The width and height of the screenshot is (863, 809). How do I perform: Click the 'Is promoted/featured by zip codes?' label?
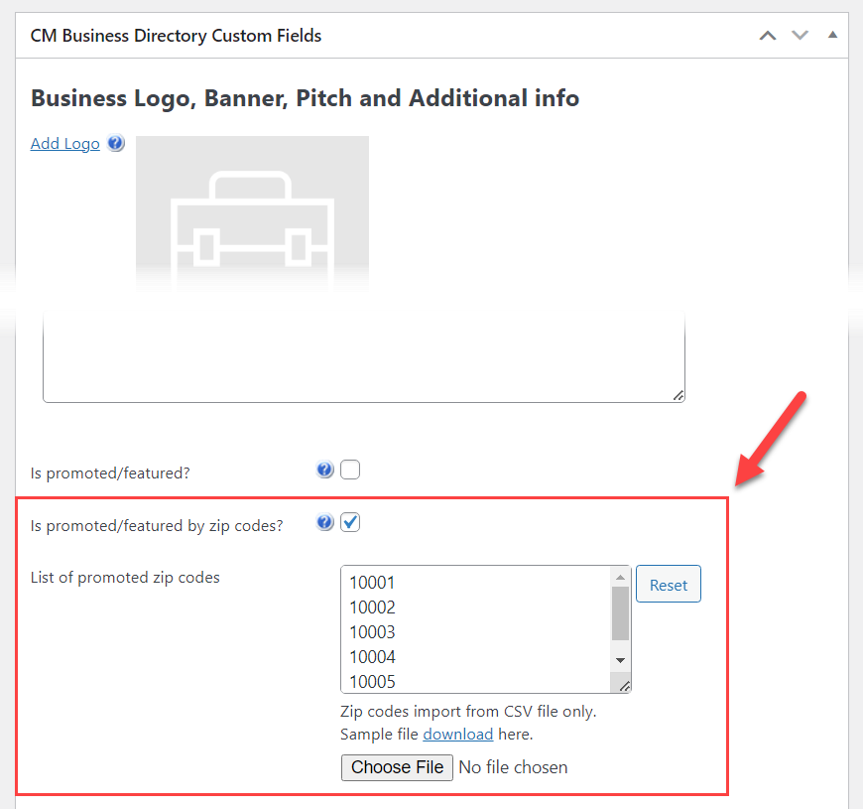(x=157, y=526)
